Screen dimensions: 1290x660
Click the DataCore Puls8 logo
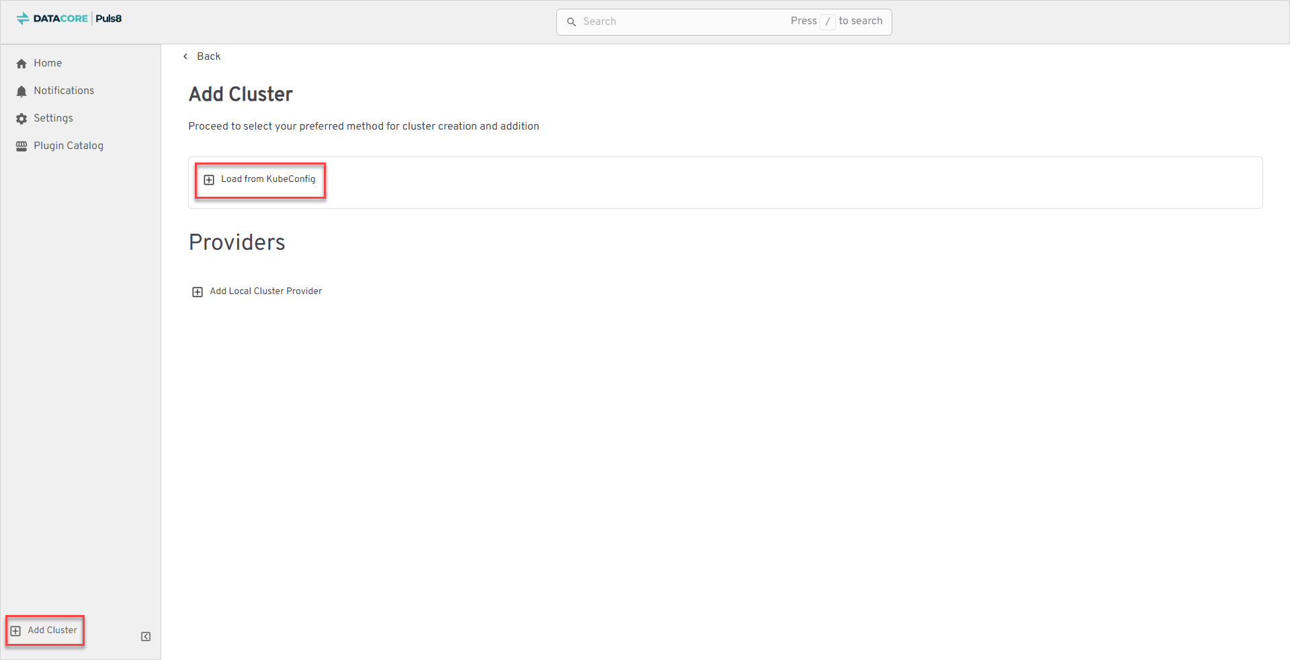[69, 19]
